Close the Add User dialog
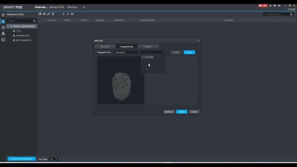The width and height of the screenshot is (297, 167). (198, 40)
